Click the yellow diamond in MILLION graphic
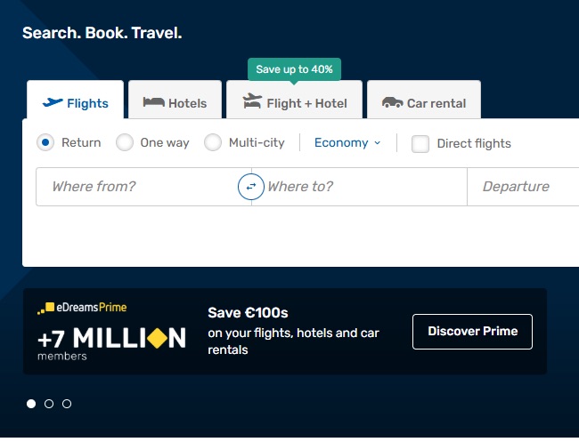 click(158, 338)
